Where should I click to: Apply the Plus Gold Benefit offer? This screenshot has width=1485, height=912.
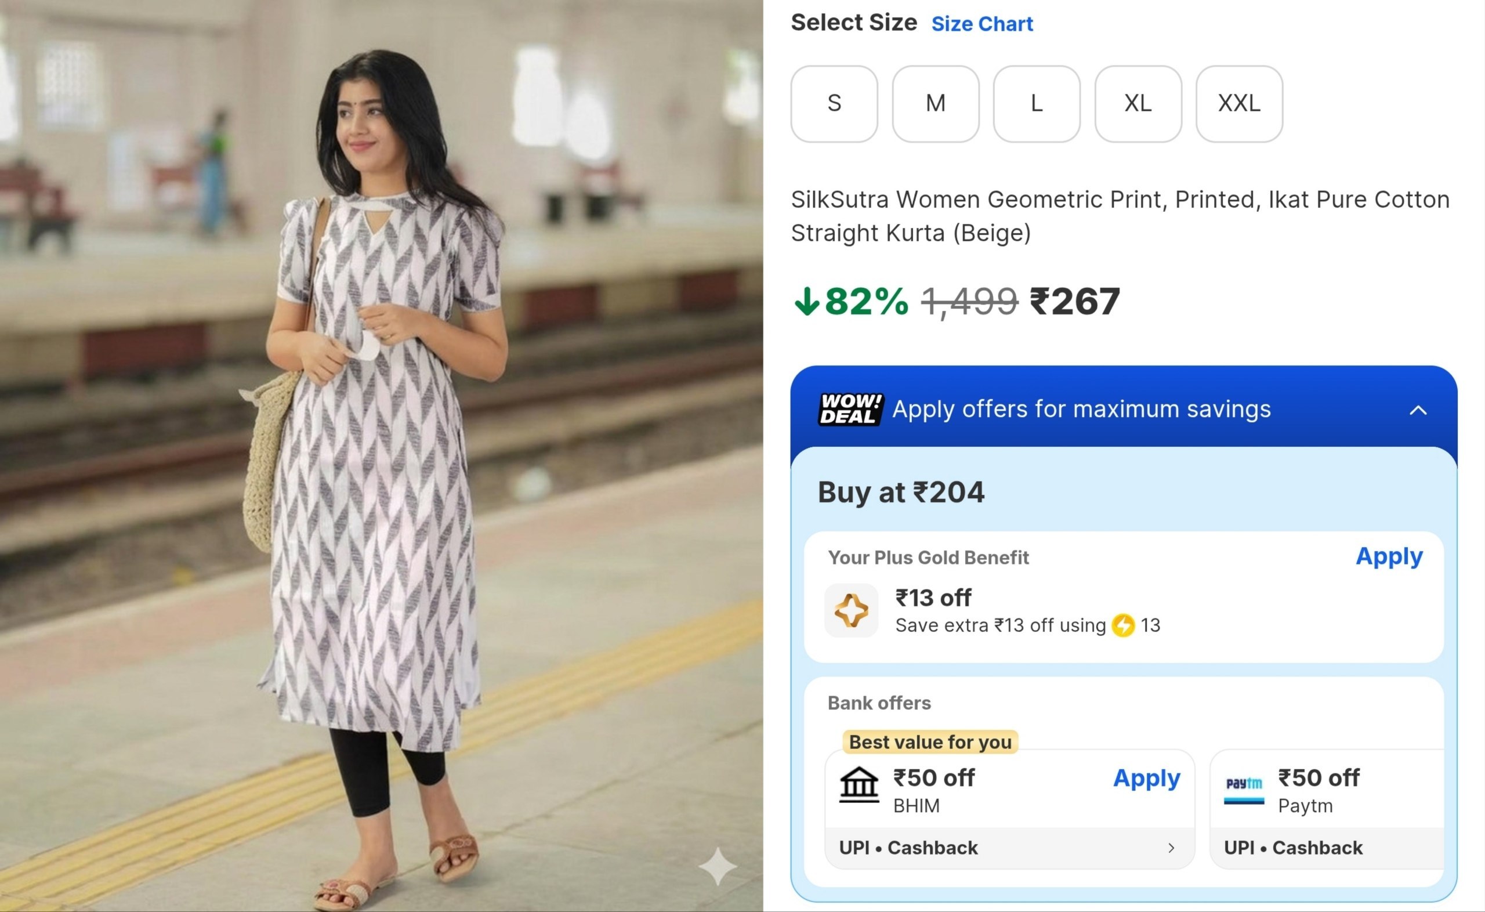[x=1389, y=556]
